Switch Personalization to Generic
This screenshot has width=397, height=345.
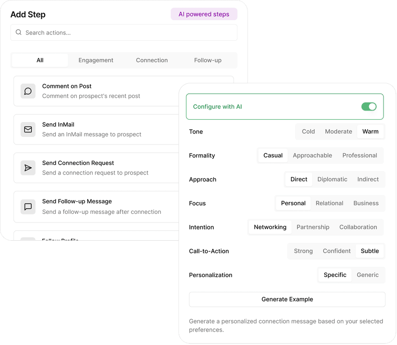[x=368, y=275]
